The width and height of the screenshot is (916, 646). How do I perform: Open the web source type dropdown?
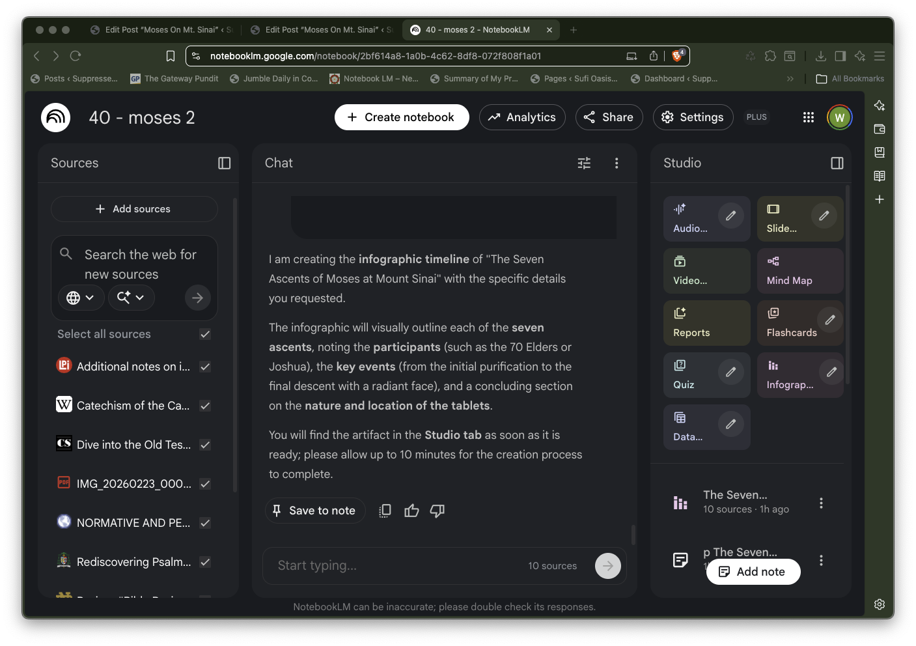point(81,298)
